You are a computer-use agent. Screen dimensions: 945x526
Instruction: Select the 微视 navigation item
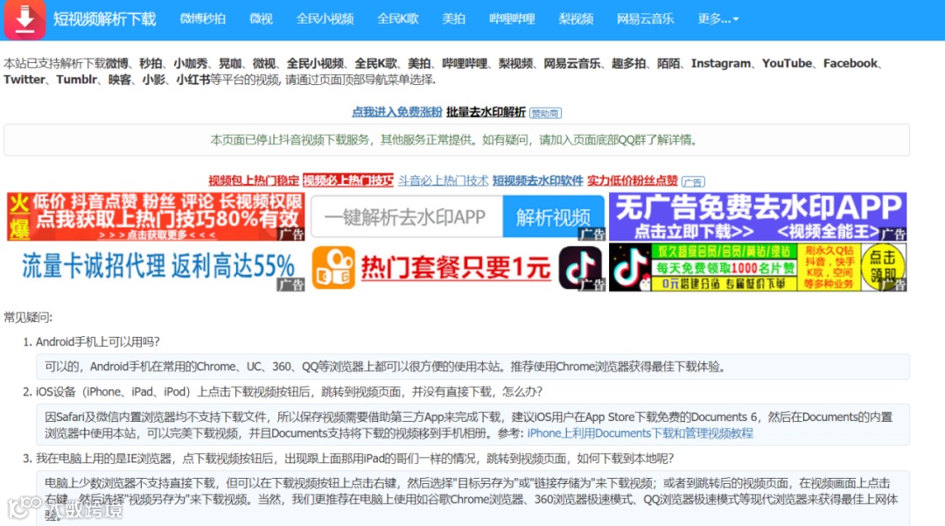click(261, 19)
